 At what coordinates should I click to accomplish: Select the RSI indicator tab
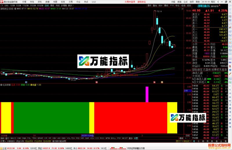point(78,138)
